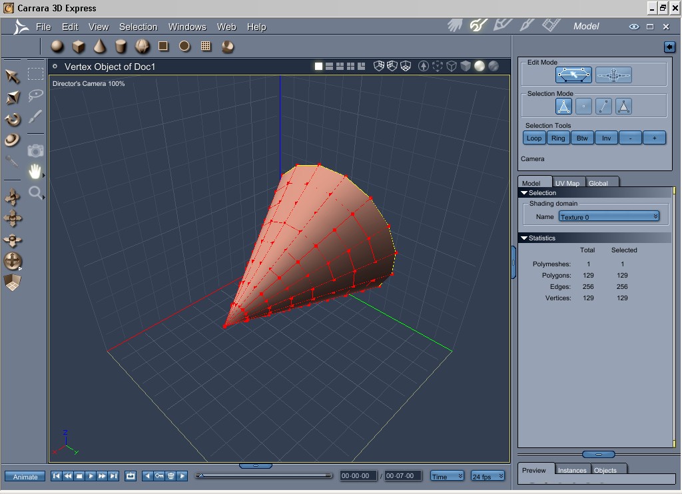Collapse the Statistics section
The image size is (682, 494).
coord(524,238)
